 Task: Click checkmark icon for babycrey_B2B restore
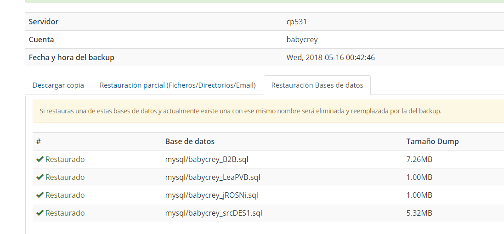[x=40, y=159]
